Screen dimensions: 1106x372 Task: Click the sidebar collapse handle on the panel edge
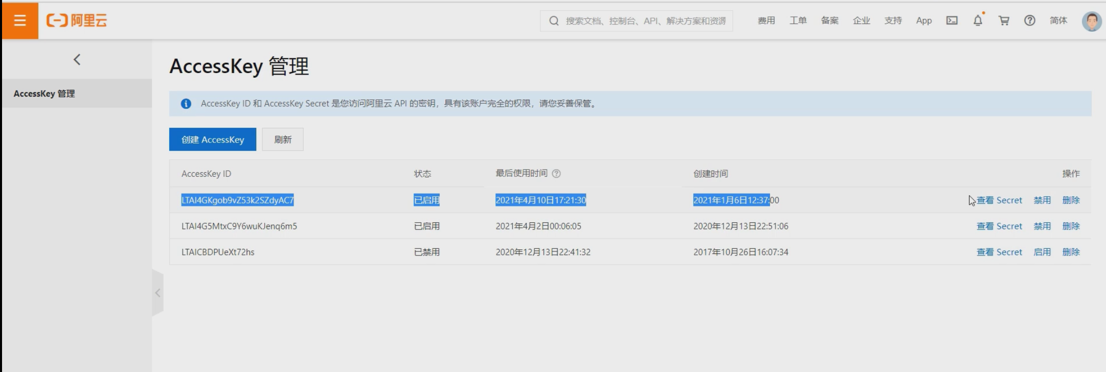coord(157,293)
